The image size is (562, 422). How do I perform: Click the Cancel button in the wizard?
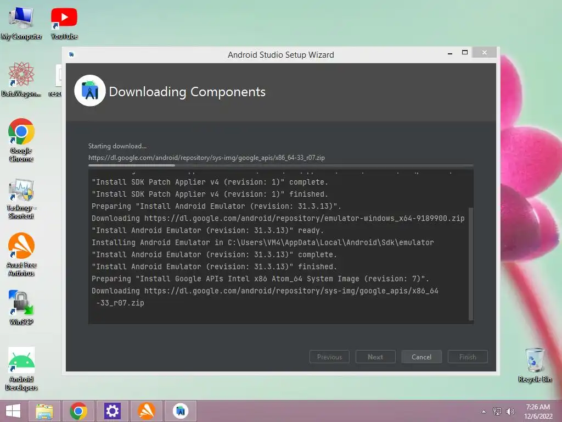421,357
